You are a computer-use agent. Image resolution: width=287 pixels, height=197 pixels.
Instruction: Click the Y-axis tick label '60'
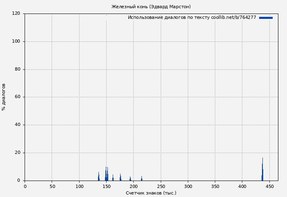[17, 97]
